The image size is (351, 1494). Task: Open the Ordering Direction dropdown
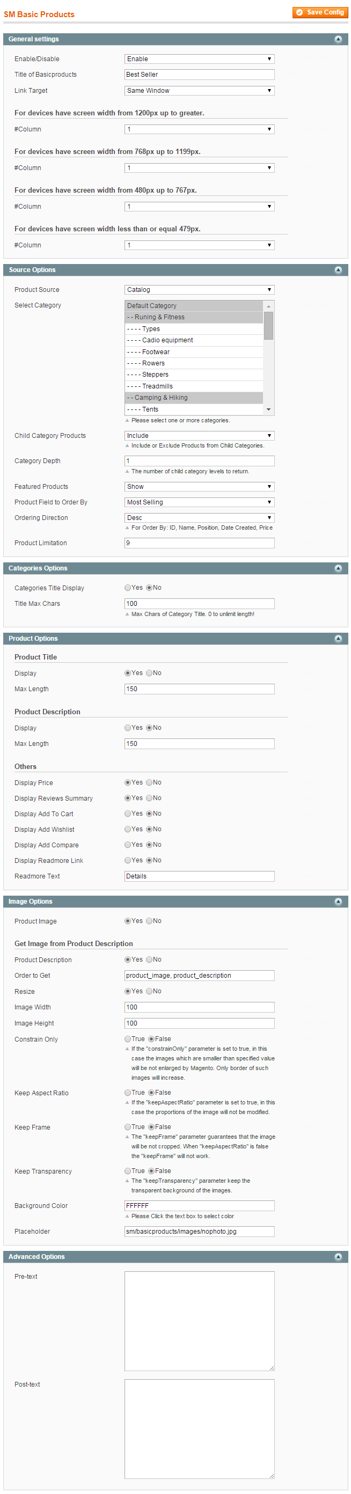coord(199,518)
